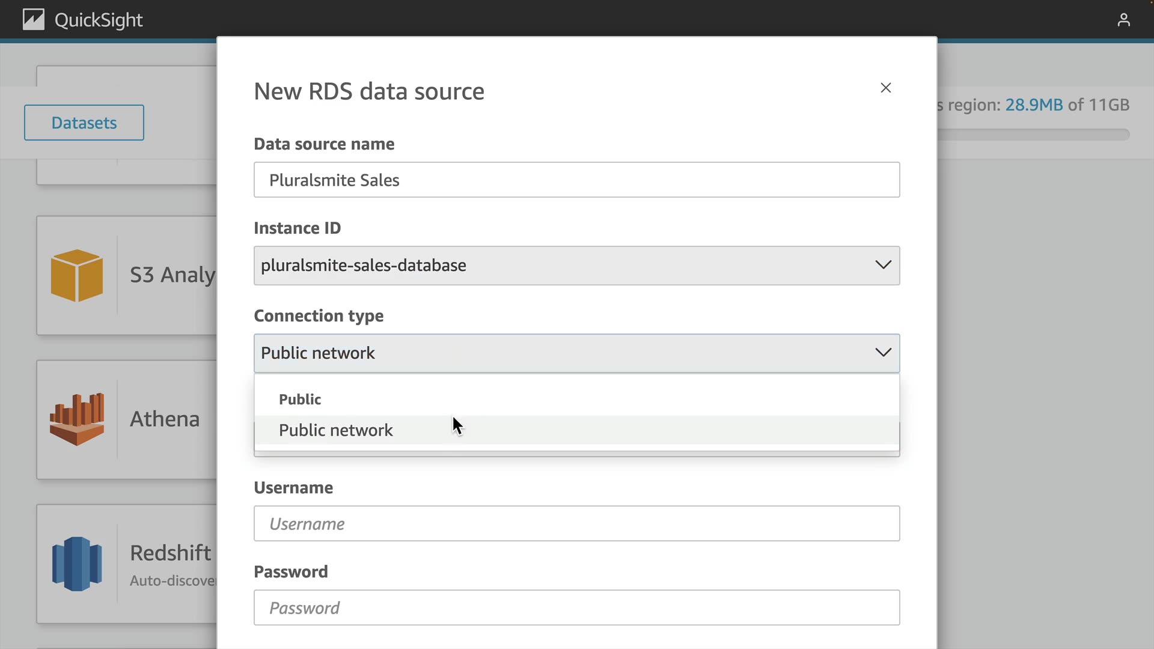This screenshot has height=649, width=1154.
Task: Click the SPICE capacity usage bar
Action: point(1034,135)
